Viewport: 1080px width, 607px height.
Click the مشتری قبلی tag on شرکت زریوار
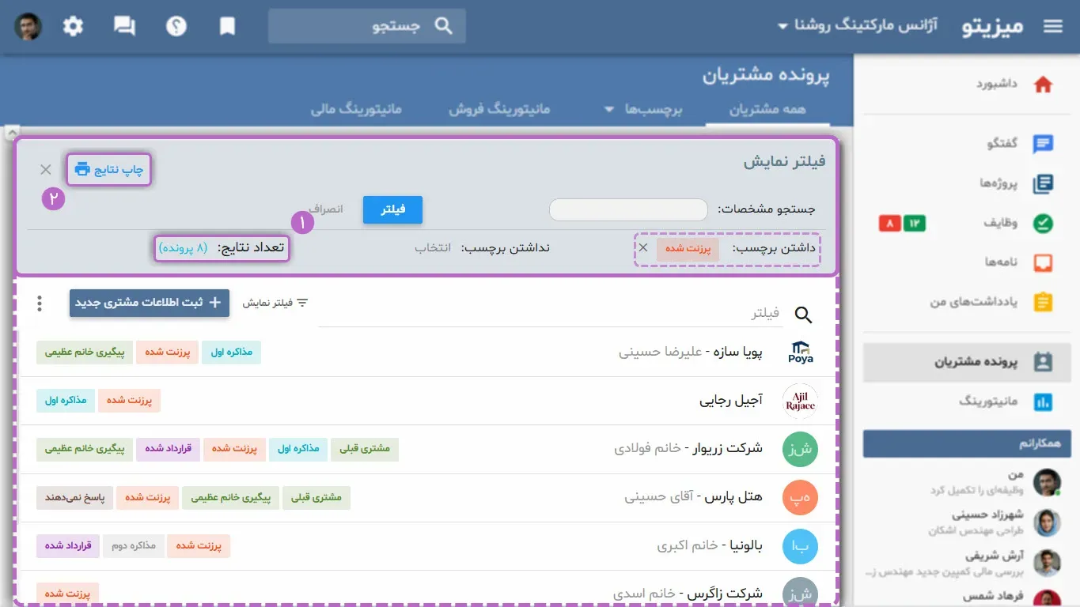(x=365, y=449)
